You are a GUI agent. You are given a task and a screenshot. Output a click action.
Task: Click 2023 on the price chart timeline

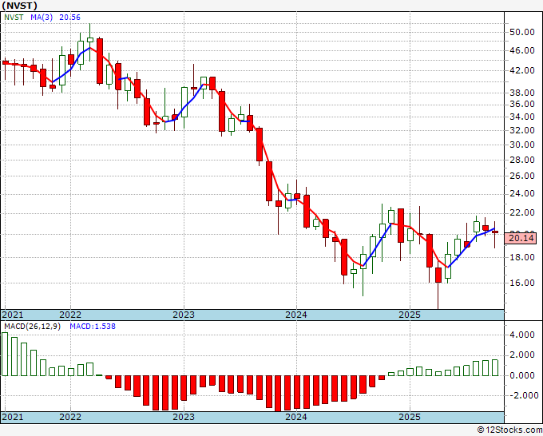tap(184, 315)
